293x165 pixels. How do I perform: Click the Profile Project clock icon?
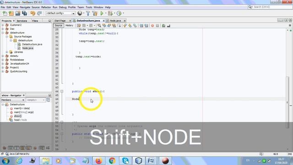coord(119,13)
